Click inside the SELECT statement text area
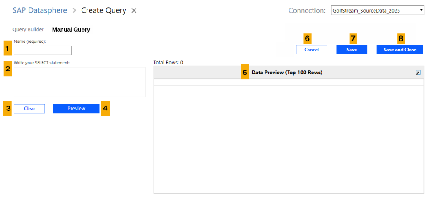The image size is (433, 202). (79, 82)
